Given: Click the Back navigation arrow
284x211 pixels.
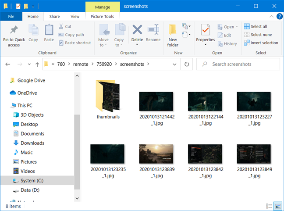Looking at the screenshot, I should tap(8, 64).
